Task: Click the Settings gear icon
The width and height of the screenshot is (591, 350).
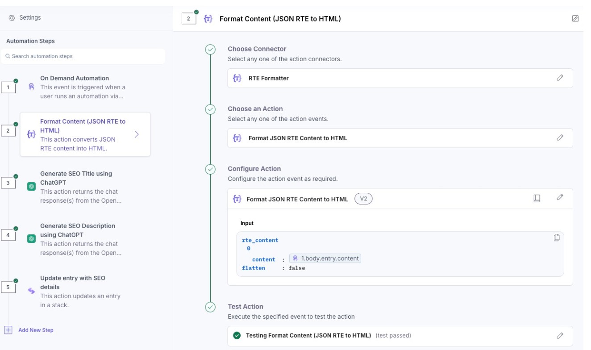Action: tap(12, 18)
